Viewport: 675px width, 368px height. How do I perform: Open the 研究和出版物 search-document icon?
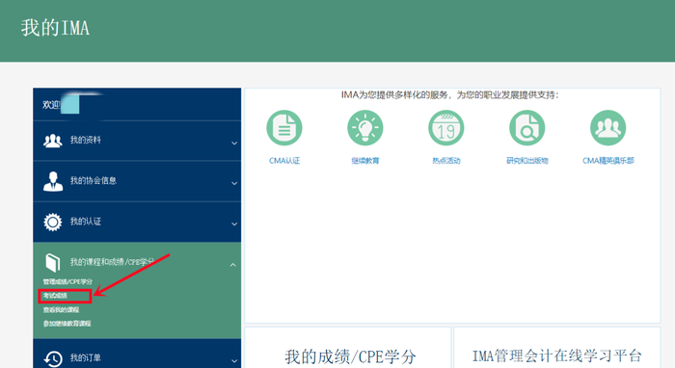(526, 128)
